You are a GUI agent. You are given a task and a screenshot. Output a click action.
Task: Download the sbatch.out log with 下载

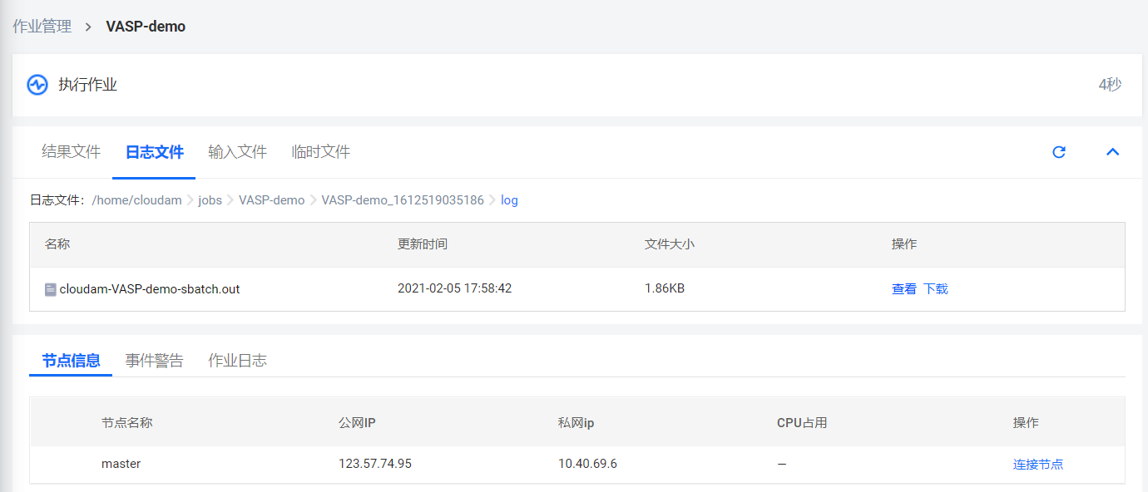pos(936,289)
